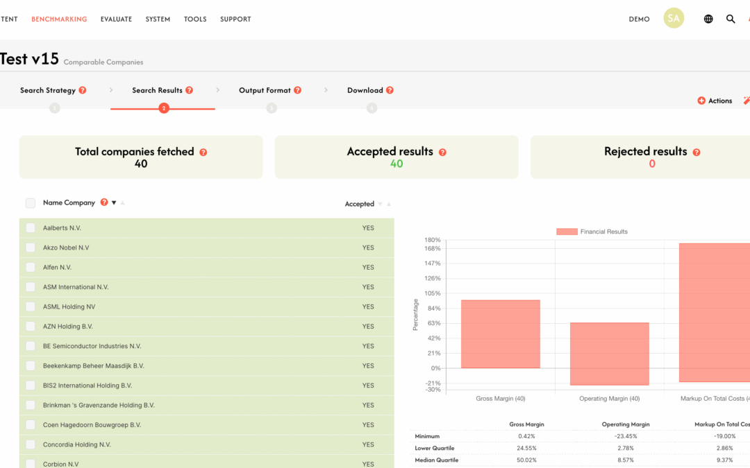The width and height of the screenshot is (750, 468).
Task: Click the plus icon beside Actions
Action: click(x=701, y=101)
